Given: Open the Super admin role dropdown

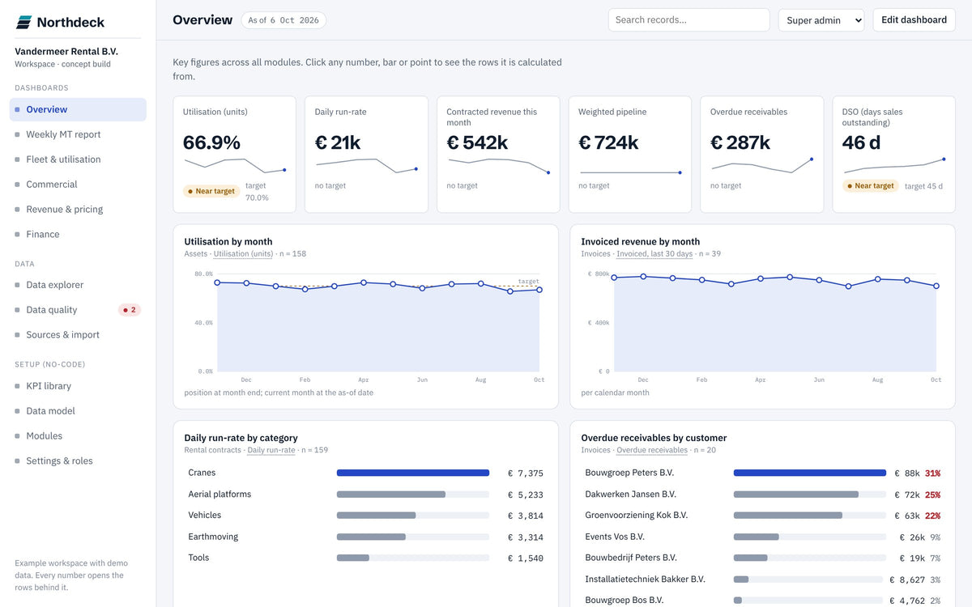Looking at the screenshot, I should (821, 20).
